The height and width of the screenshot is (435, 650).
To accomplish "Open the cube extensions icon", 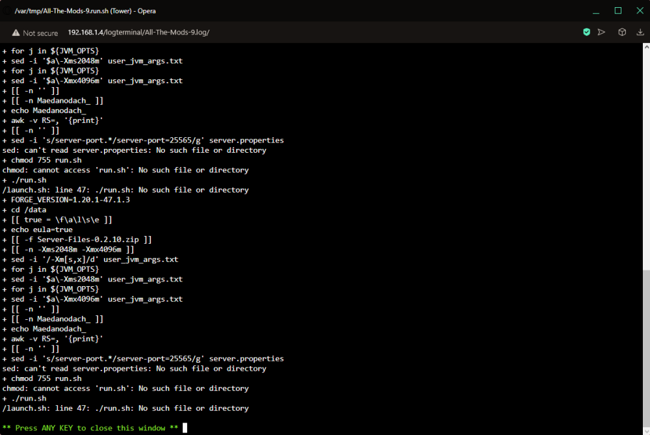I will point(622,32).
